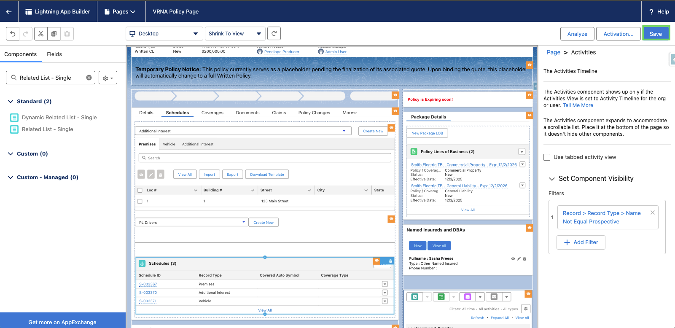Follow the Tell Me More link
This screenshot has width=675, height=328.
(x=578, y=105)
